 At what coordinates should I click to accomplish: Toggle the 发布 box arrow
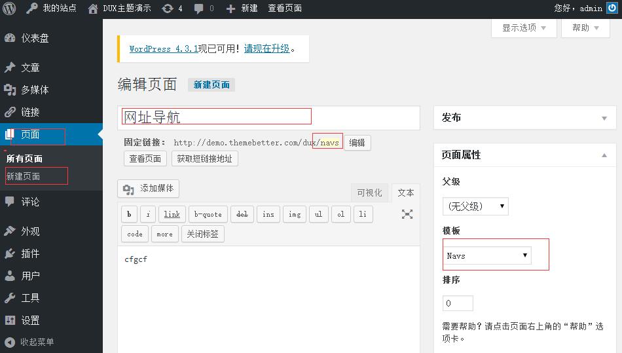(604, 118)
